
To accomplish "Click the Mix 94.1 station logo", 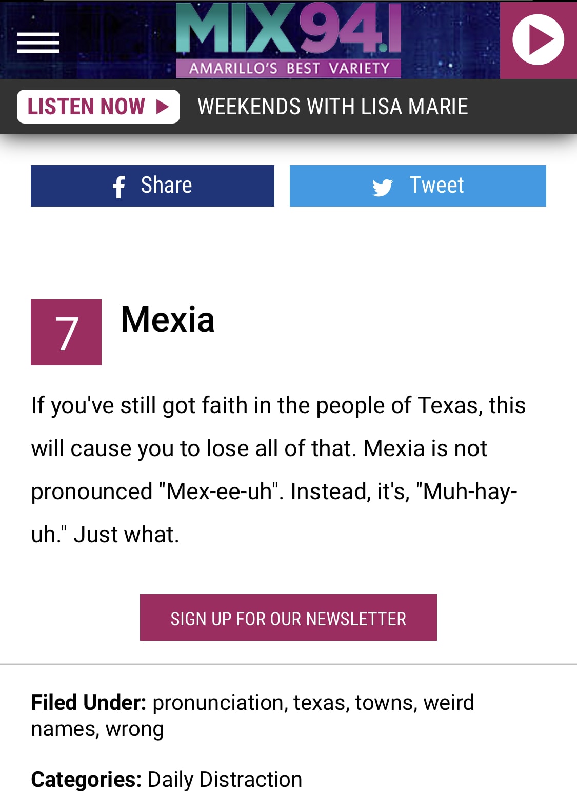I will tap(288, 40).
